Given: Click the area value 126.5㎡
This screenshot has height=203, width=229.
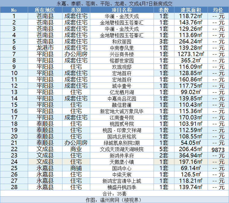Looking at the screenshot, I should 191,174.
